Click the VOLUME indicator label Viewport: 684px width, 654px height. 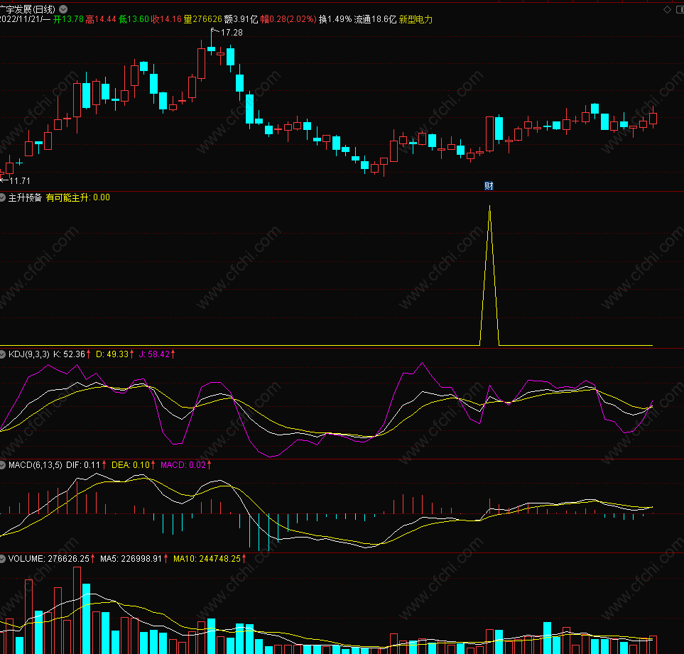tap(26, 559)
